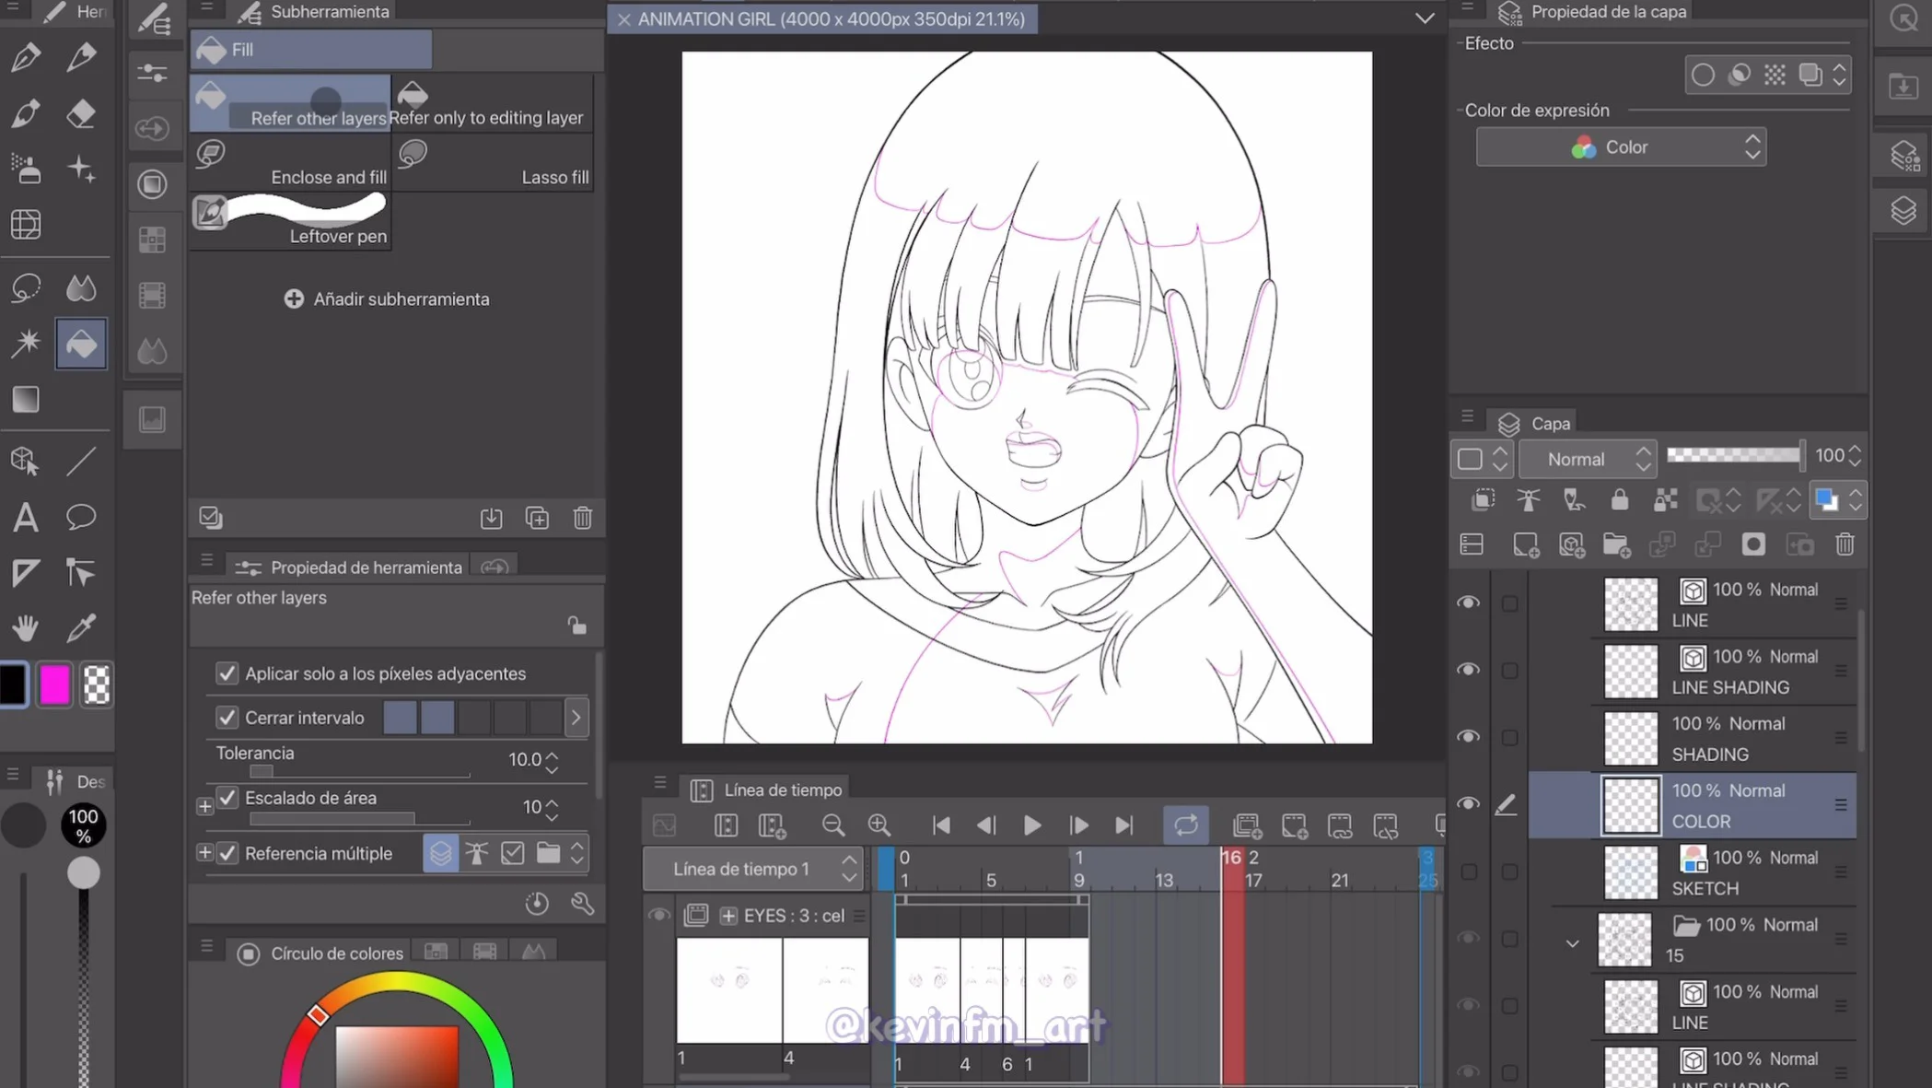Delete the selected layer with trash icon

1845,544
